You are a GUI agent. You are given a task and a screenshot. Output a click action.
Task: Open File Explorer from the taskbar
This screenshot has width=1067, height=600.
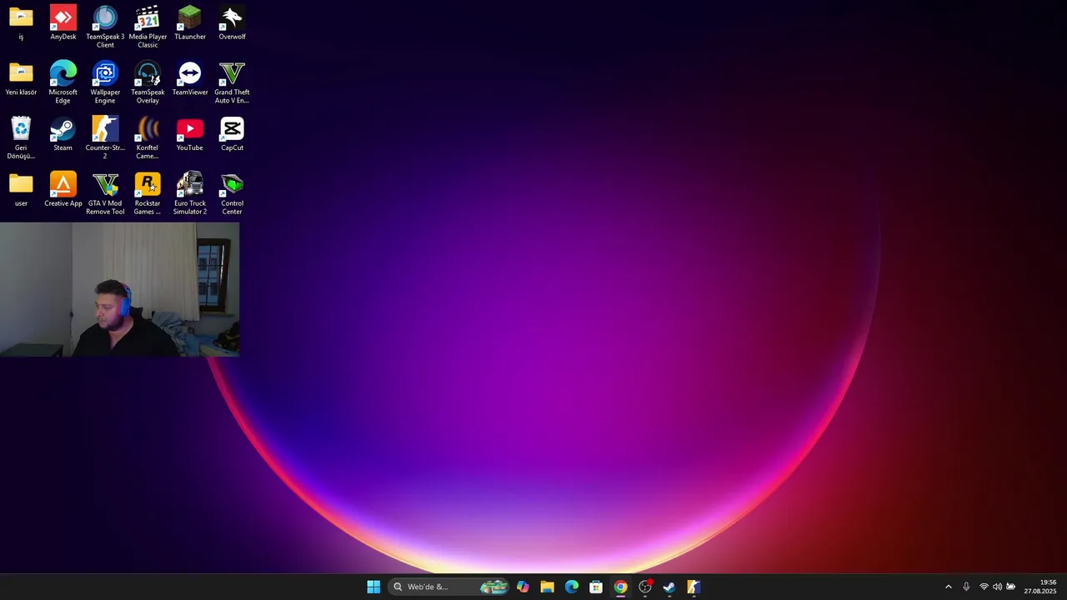coord(547,587)
